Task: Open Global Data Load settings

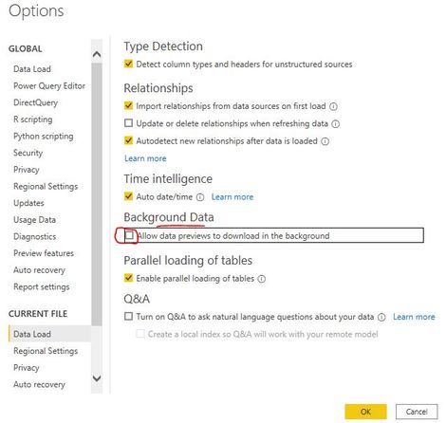Action: tap(32, 69)
